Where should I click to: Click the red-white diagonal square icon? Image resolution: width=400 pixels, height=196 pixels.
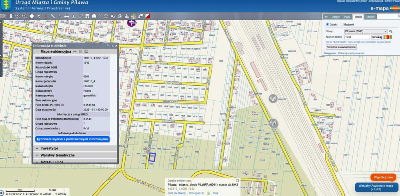point(148,16)
